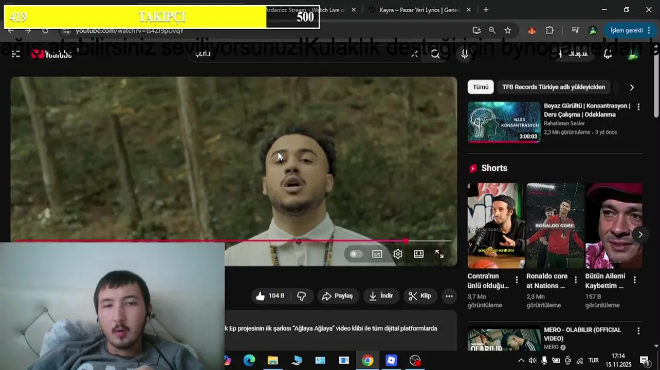Open the Chrome extensions puzzle icon

point(549,30)
